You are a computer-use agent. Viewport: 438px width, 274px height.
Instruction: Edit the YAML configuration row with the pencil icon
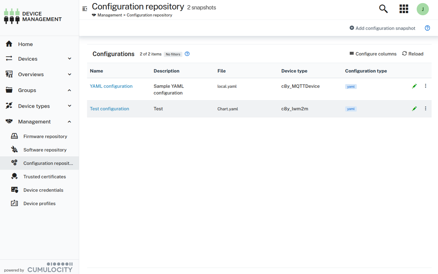tap(414, 86)
